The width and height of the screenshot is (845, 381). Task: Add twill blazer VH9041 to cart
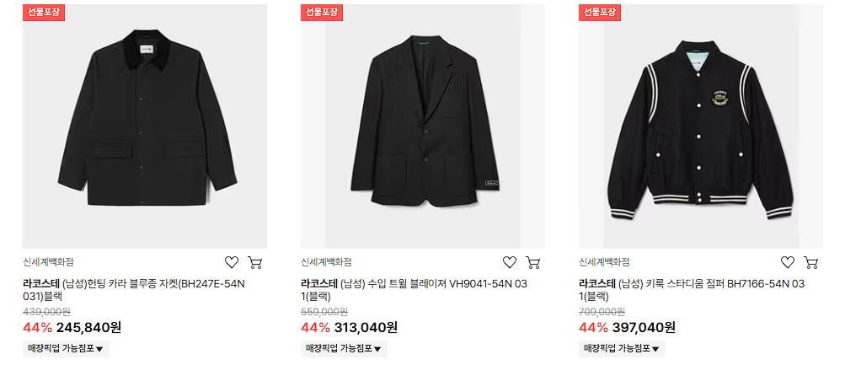point(533,262)
